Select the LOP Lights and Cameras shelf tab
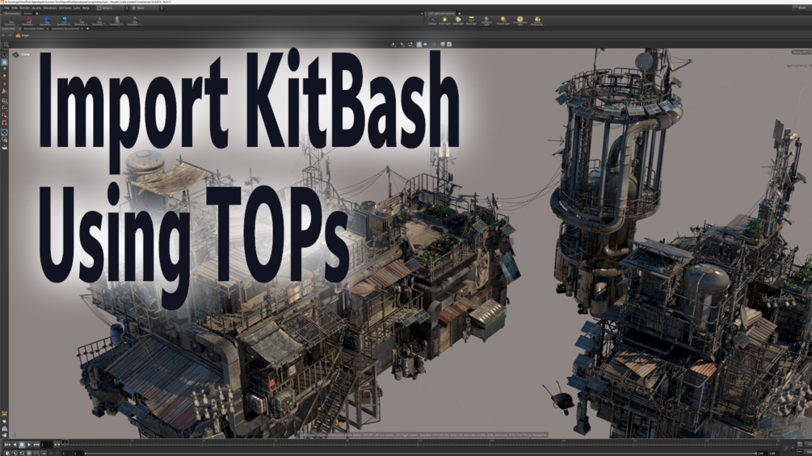This screenshot has width=812, height=456. (x=441, y=14)
